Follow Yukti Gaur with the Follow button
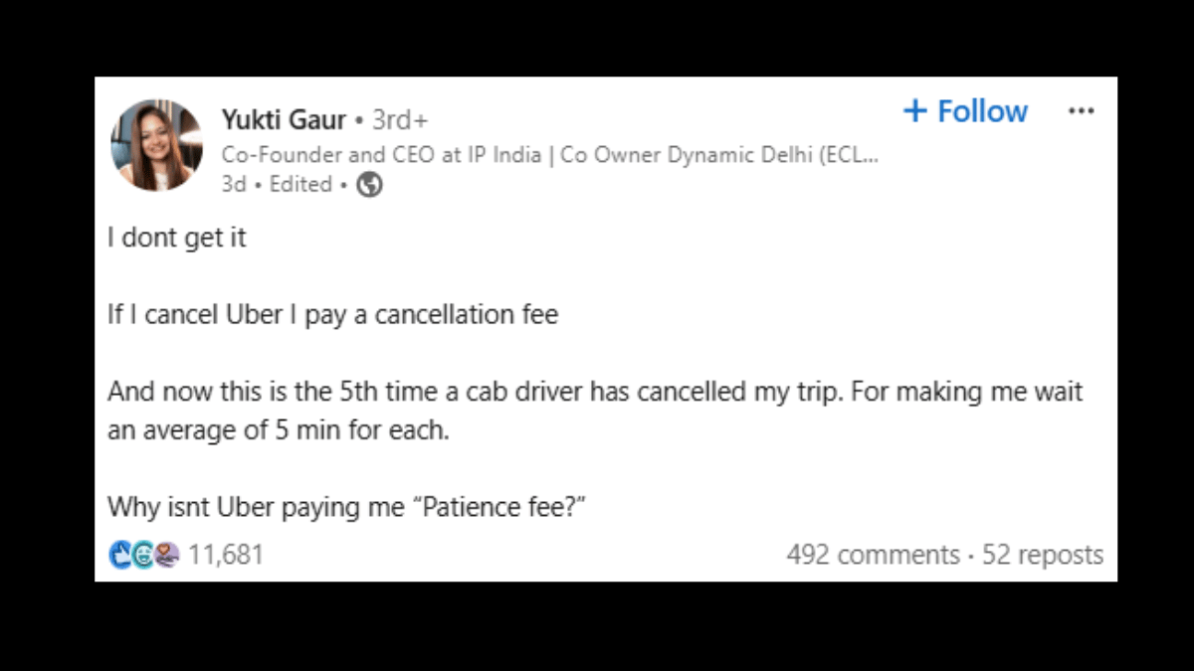This screenshot has height=671, width=1194. (965, 110)
